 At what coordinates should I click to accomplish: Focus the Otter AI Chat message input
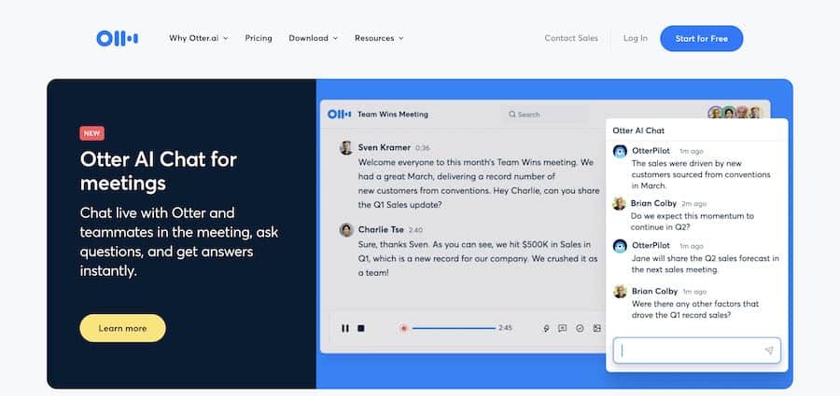tap(697, 350)
